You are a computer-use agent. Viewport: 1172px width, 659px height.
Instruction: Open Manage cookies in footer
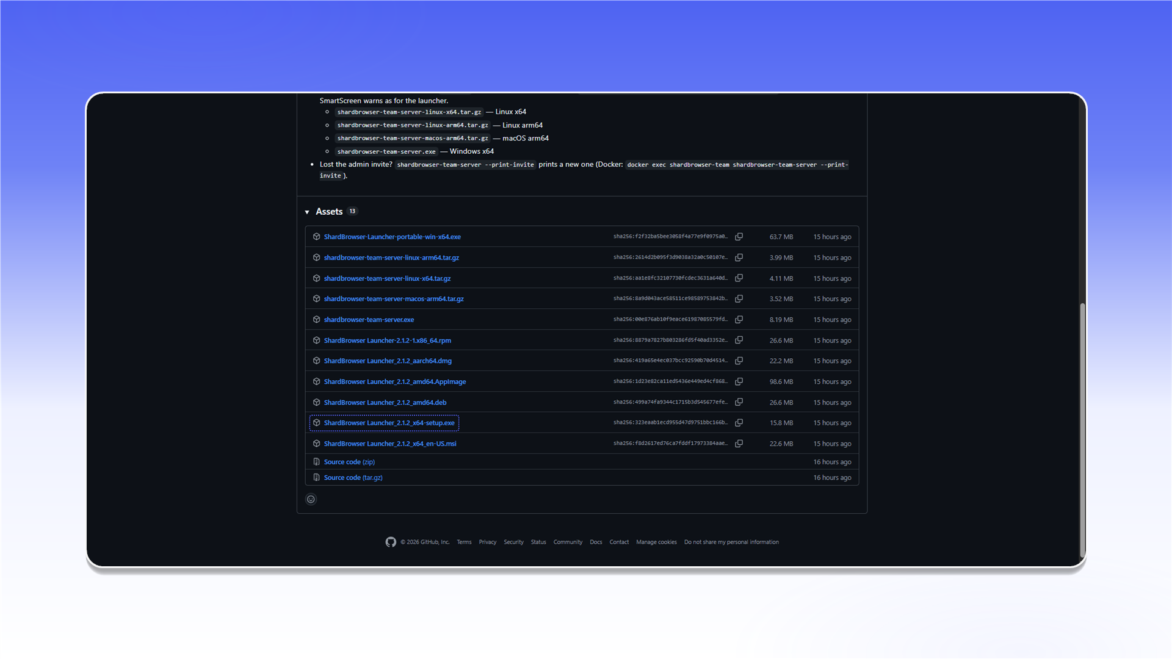pos(656,542)
